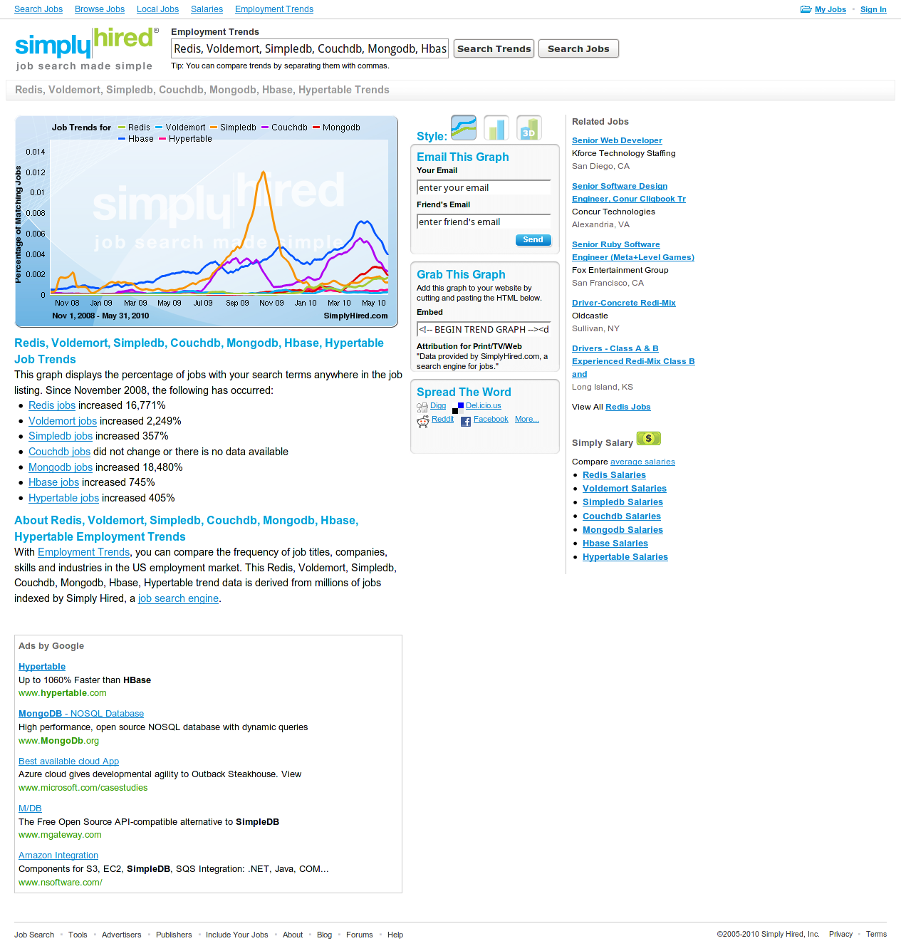Screen dimensions: 901x946
Task: Open Local Jobs in top navigation
Action: click(x=157, y=9)
